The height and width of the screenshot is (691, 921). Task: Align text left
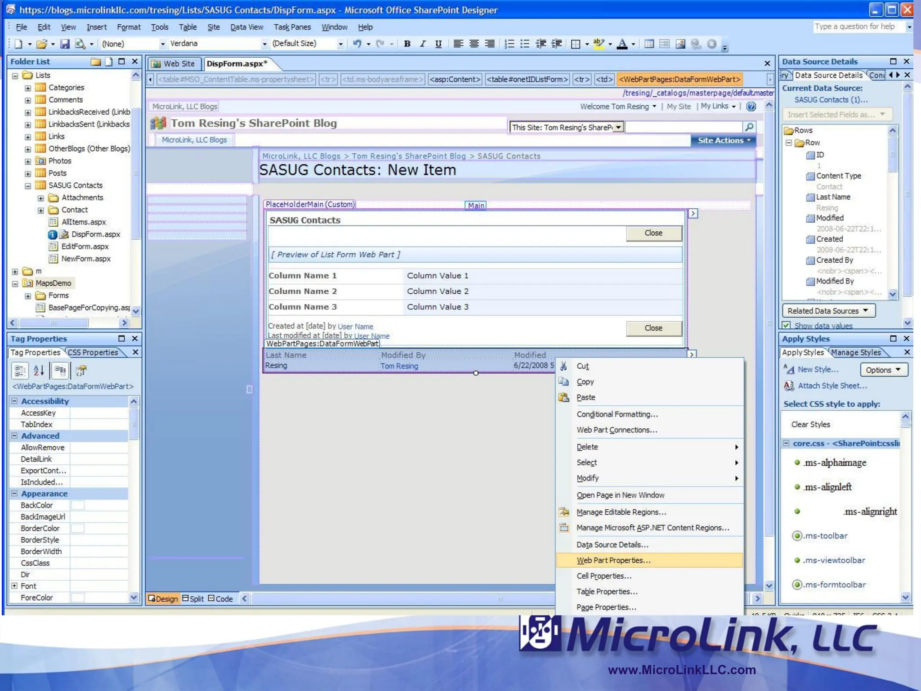458,44
